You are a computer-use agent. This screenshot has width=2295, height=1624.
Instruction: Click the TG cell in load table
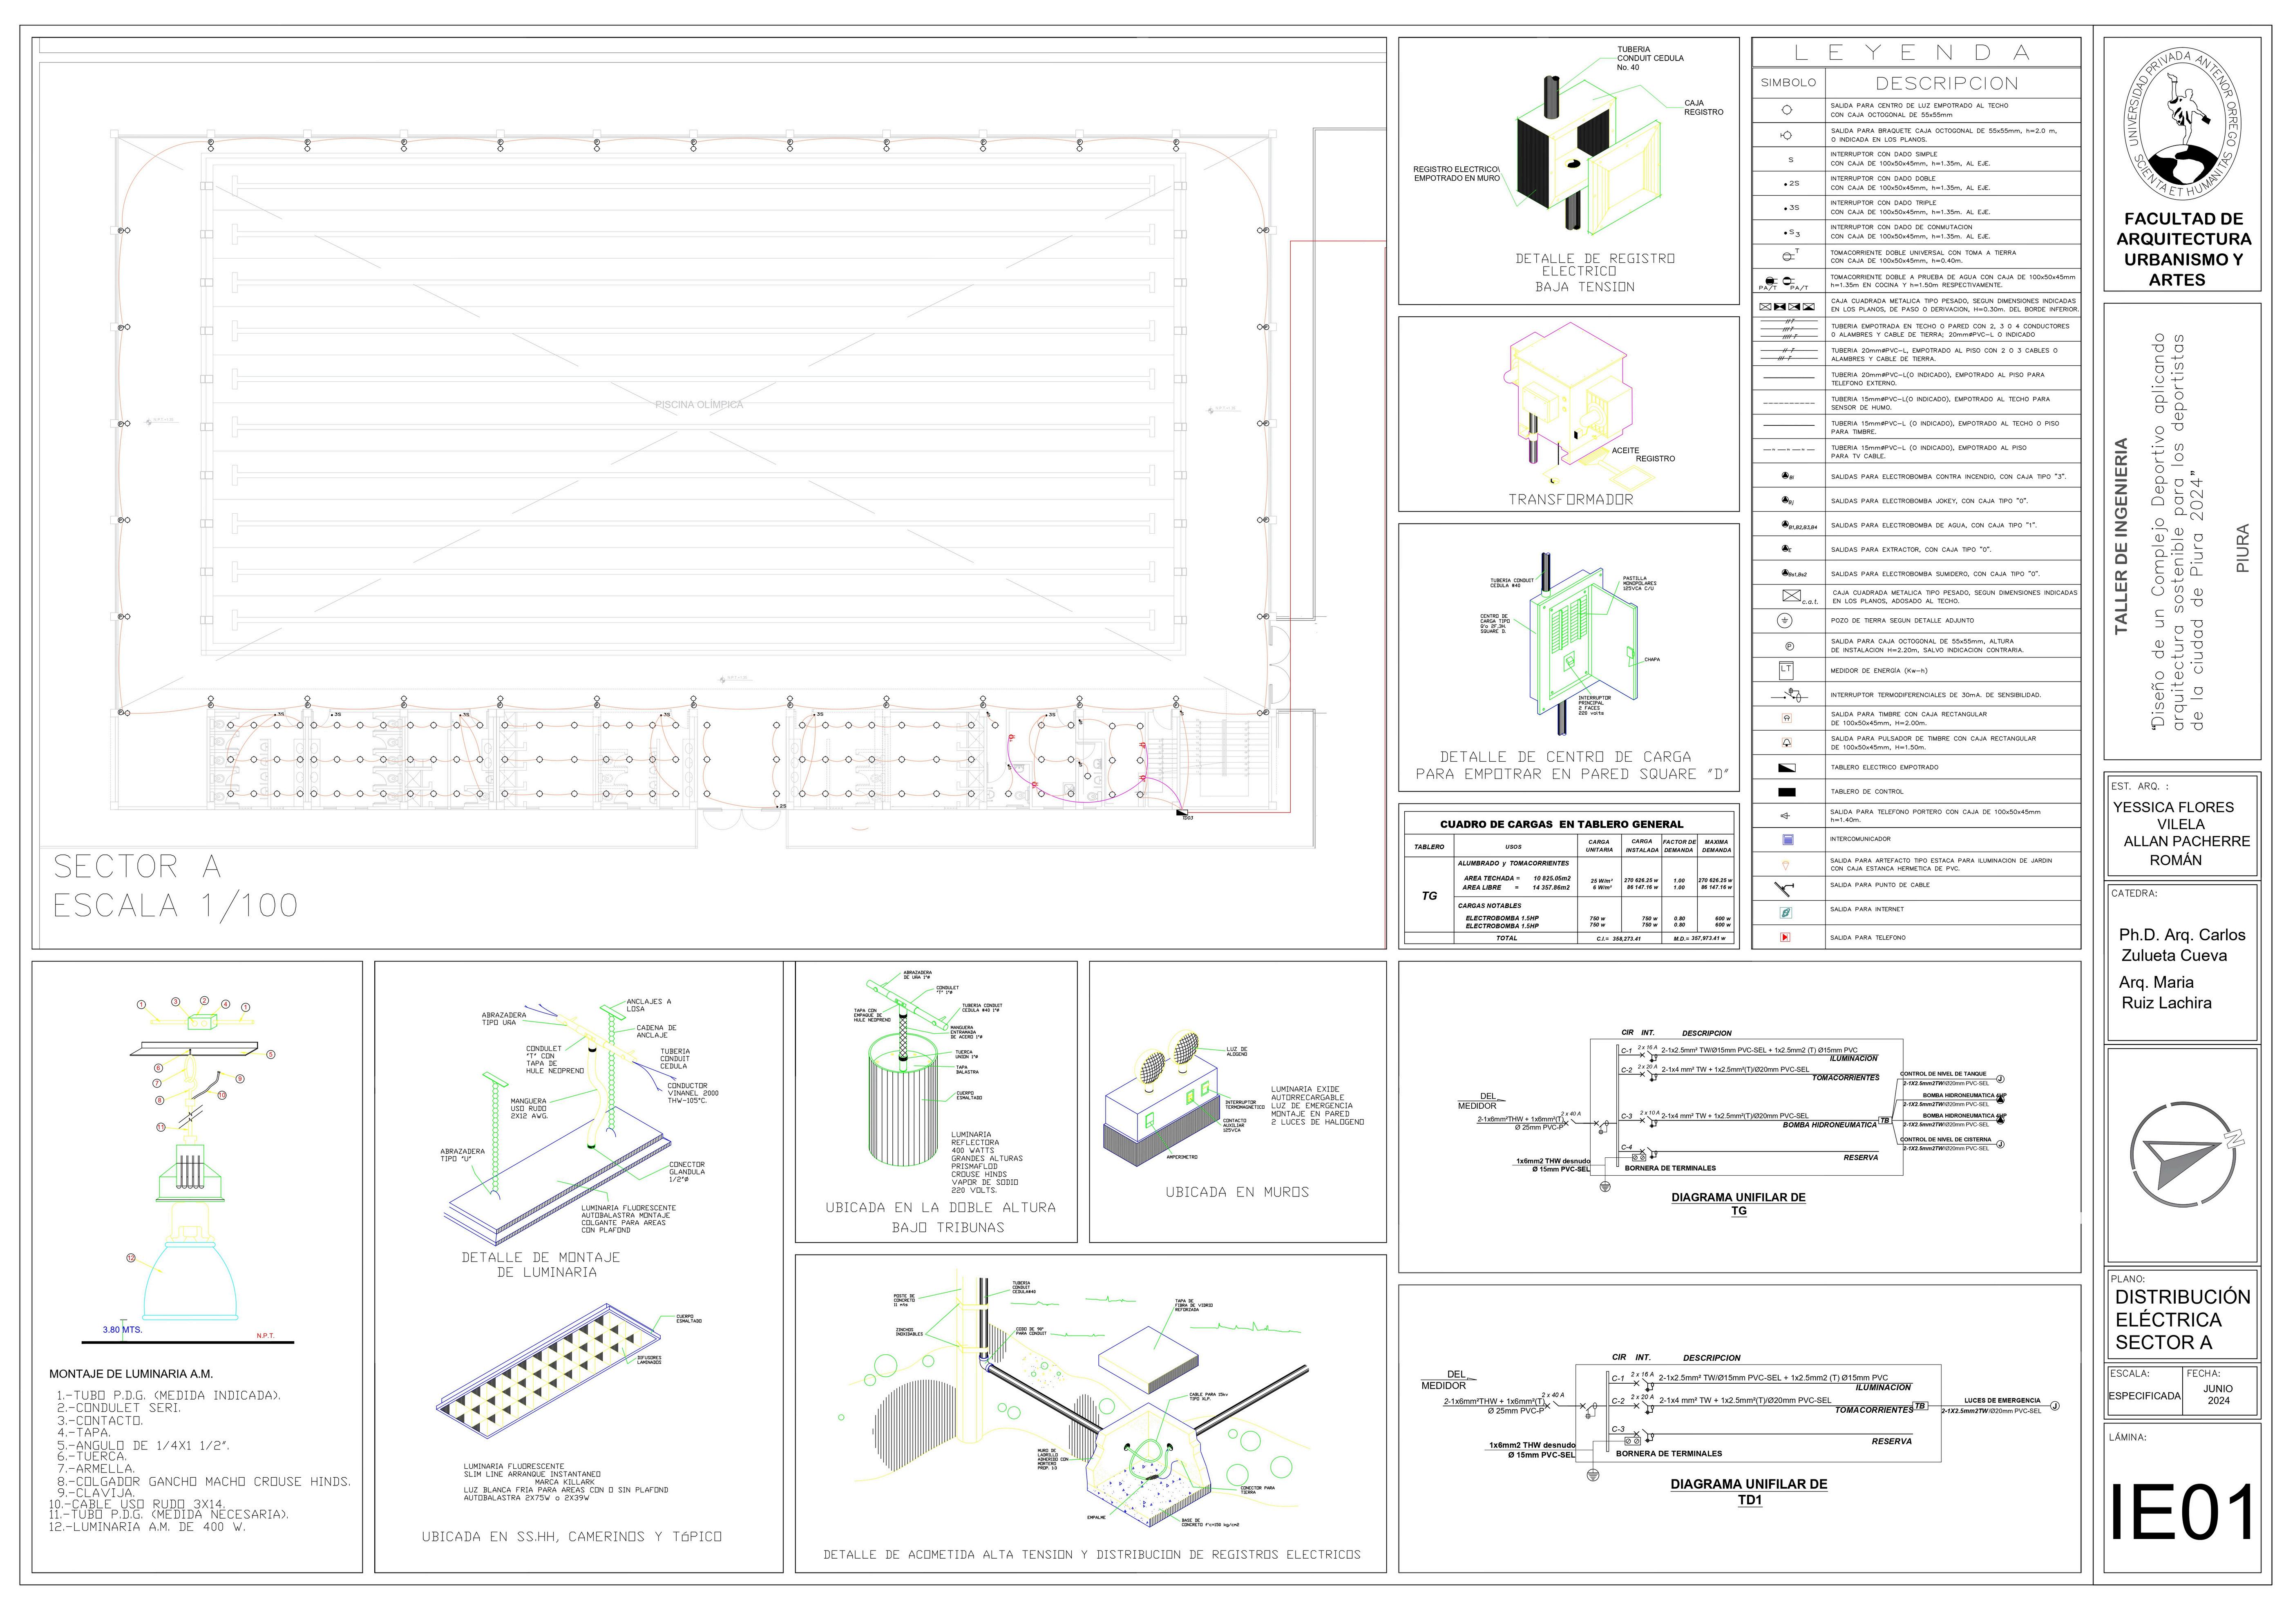(x=1428, y=896)
